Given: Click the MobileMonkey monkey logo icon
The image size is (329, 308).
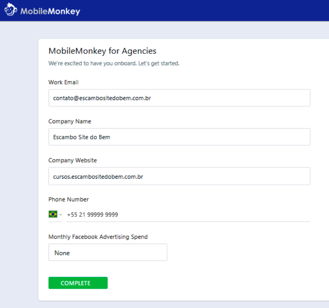Looking at the screenshot, I should pyautogui.click(x=11, y=10).
